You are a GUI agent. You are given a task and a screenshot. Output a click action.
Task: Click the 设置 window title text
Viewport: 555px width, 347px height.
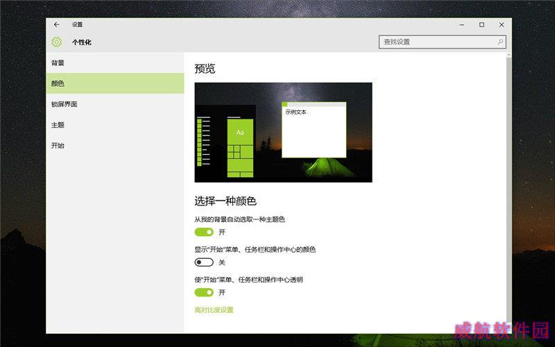click(77, 24)
